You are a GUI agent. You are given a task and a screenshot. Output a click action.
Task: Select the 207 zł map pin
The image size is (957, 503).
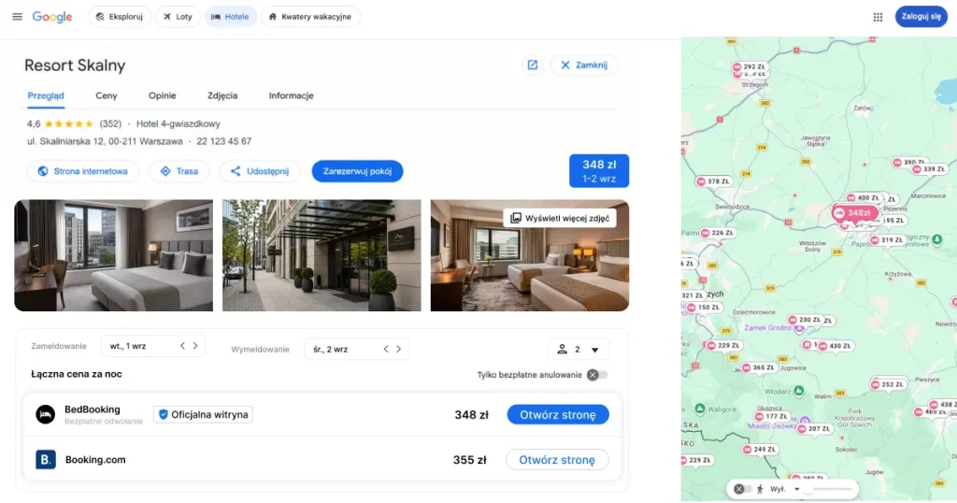coord(814,429)
